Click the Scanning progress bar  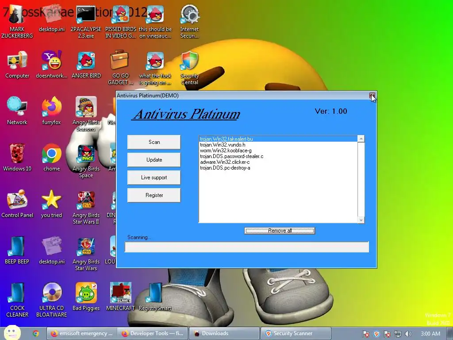tap(247, 247)
